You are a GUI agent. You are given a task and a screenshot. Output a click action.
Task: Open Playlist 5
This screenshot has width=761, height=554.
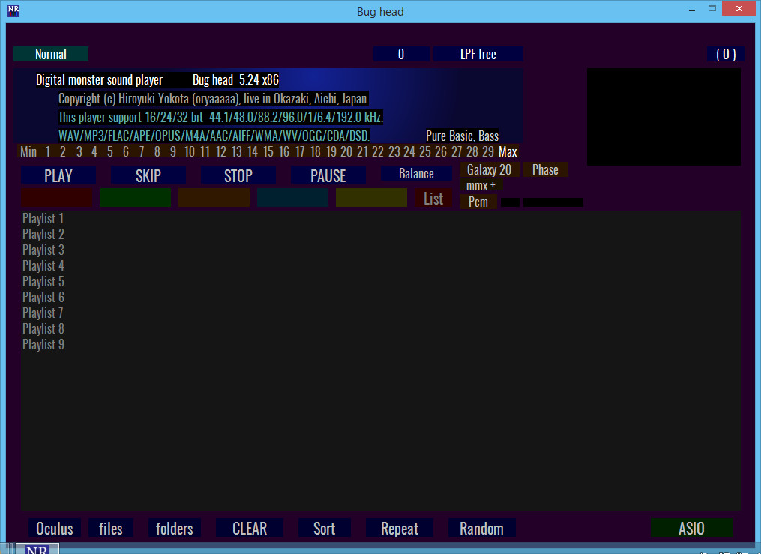43,281
